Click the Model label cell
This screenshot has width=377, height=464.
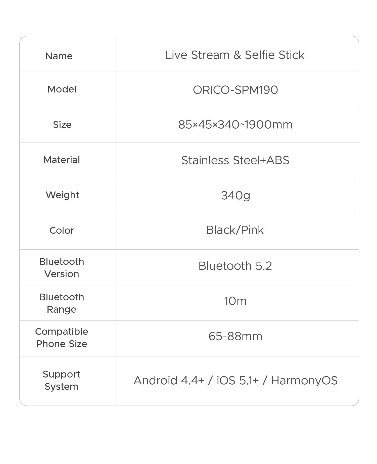pyautogui.click(x=62, y=89)
